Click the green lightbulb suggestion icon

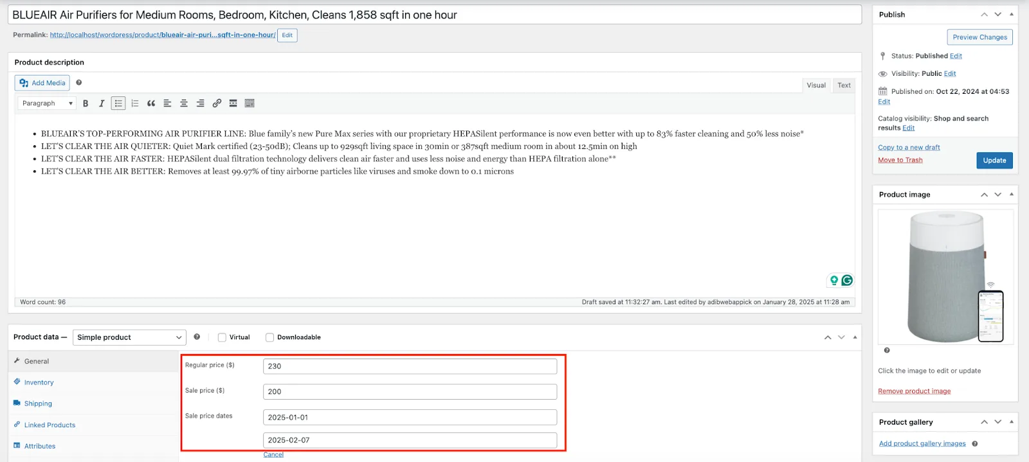coord(834,280)
